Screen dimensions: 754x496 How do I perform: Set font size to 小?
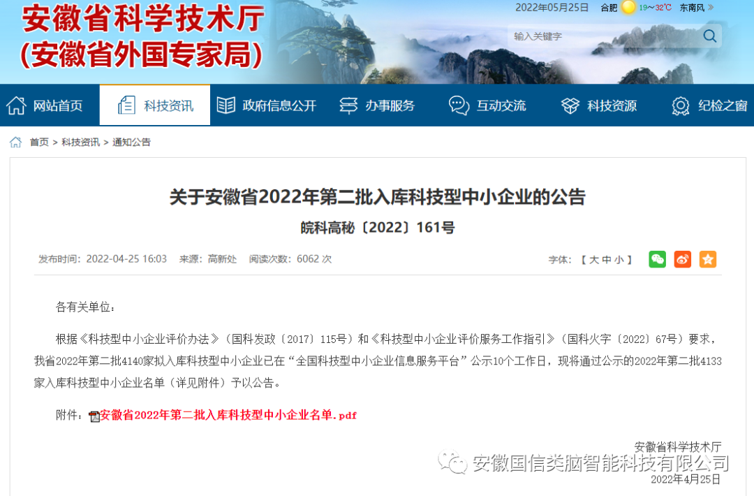619,260
